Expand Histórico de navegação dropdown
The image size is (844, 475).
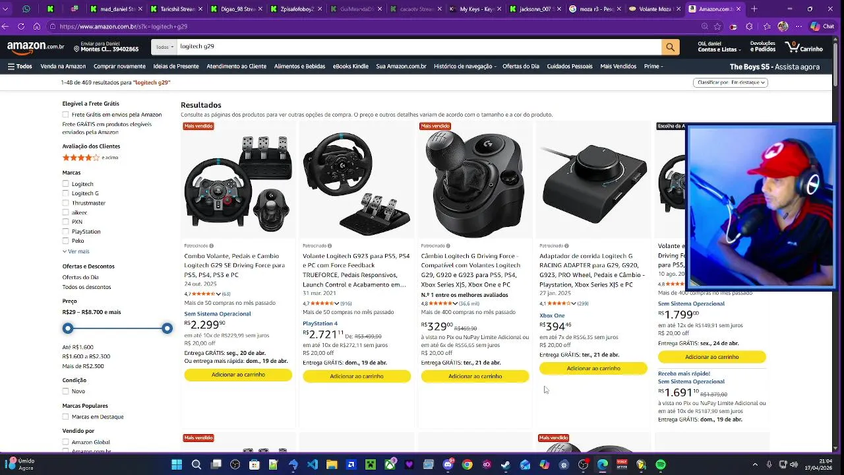pyautogui.click(x=466, y=67)
